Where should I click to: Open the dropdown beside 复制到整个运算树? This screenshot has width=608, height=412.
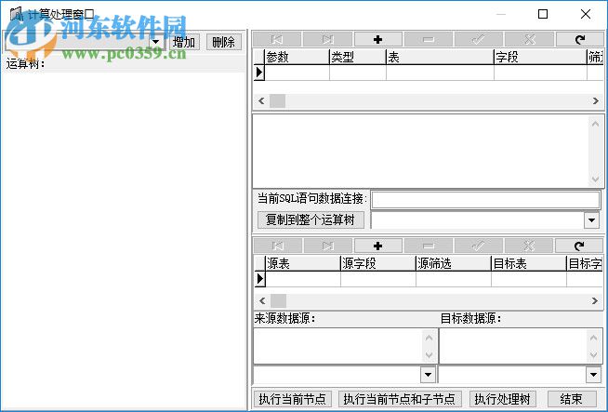tap(591, 220)
